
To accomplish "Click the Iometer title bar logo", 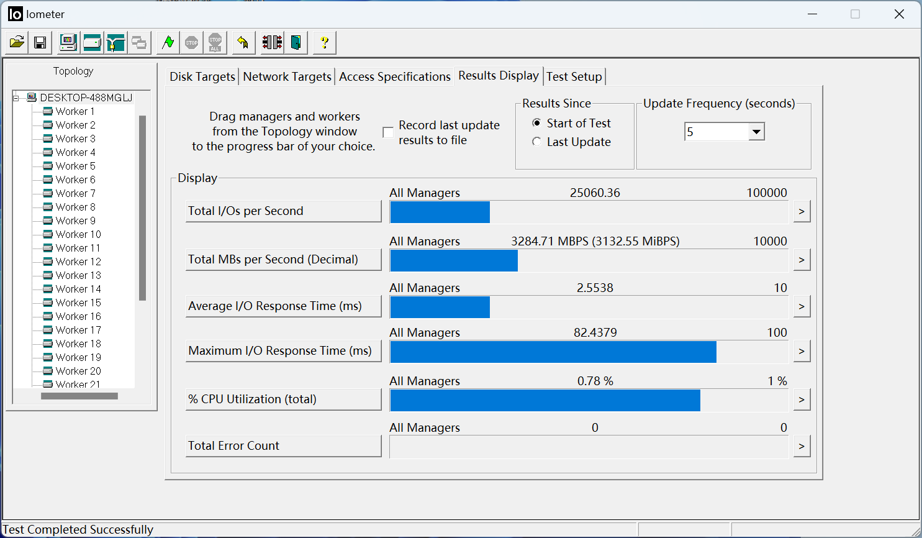I will (16, 14).
